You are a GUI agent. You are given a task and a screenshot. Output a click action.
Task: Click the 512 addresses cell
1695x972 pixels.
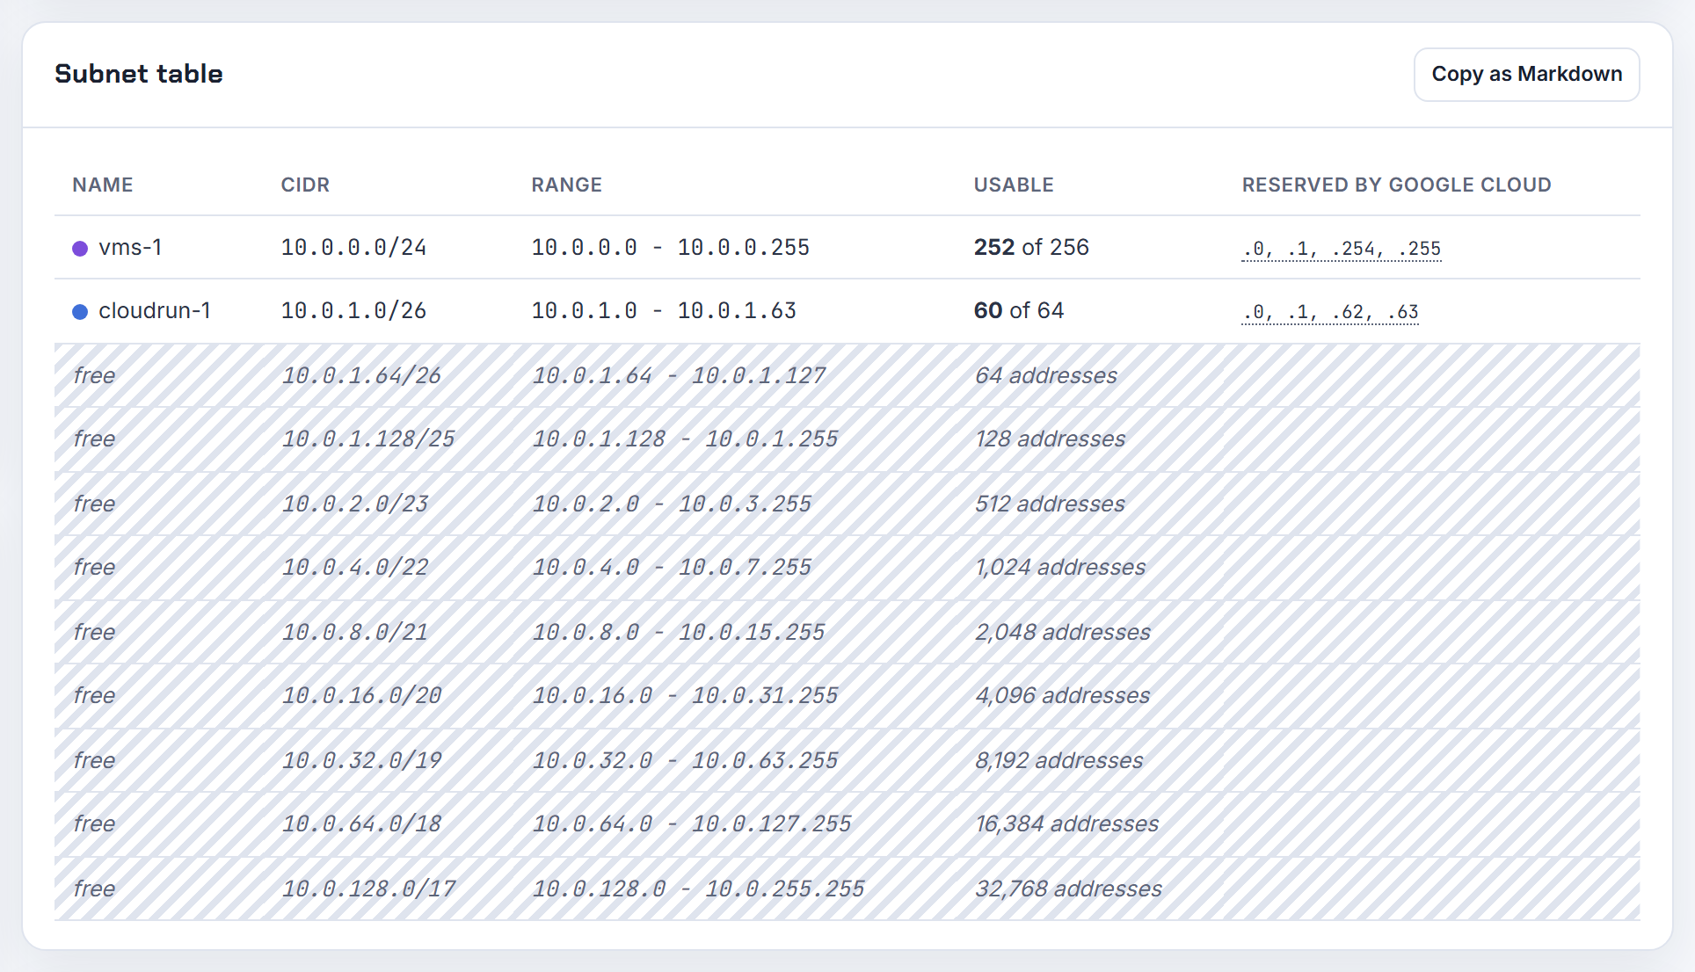coord(1050,504)
